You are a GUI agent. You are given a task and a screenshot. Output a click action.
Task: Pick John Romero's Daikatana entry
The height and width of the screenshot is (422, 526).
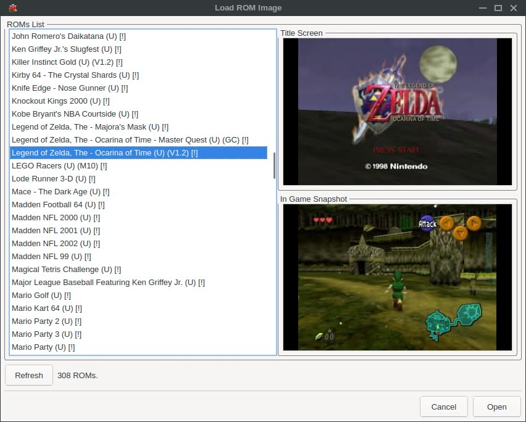[x=69, y=36]
